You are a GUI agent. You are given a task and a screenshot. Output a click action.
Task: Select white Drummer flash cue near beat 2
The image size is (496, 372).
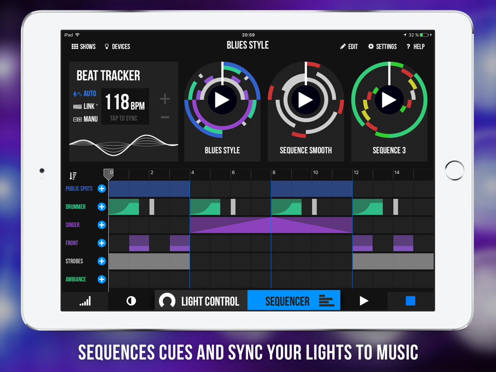click(152, 207)
